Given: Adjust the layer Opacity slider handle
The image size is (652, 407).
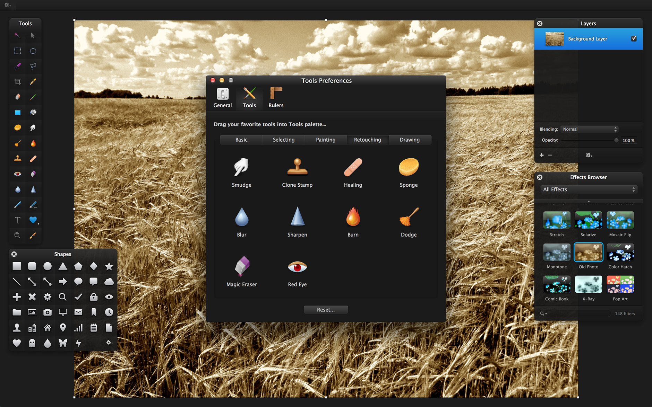Looking at the screenshot, I should click(616, 140).
